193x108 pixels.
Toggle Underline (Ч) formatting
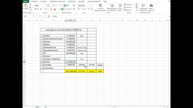point(41,9)
